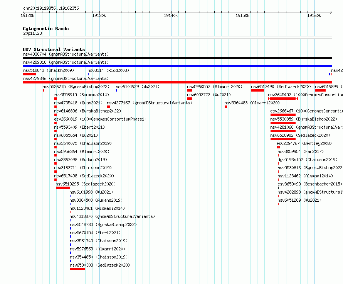Open esv3659099 (Besenbacher2015) variant
The image size is (343, 284).
click(310, 184)
